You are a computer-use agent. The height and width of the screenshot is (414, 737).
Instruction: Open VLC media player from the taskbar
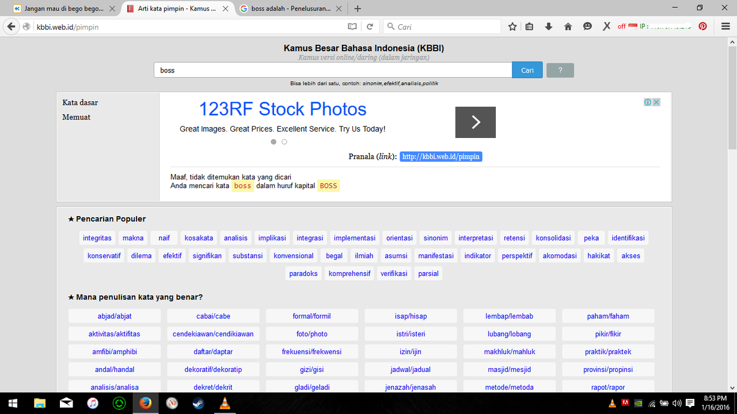pyautogui.click(x=225, y=403)
